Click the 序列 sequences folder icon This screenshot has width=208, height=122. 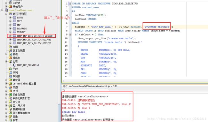coord(10,91)
